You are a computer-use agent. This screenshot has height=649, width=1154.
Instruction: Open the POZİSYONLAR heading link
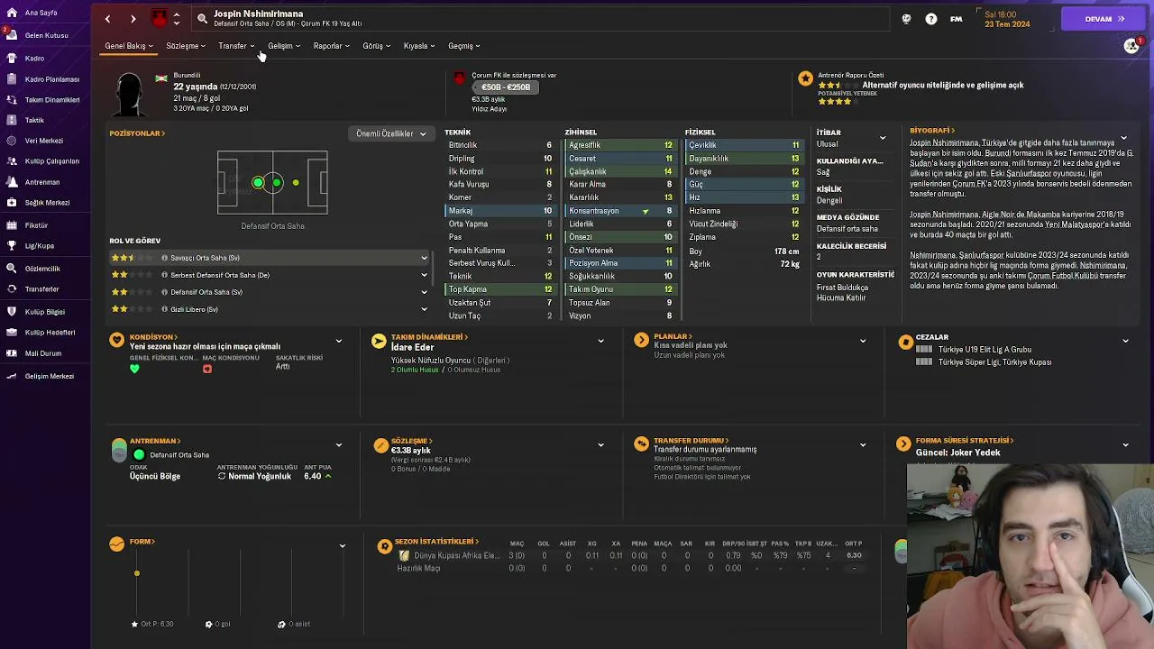pos(137,133)
